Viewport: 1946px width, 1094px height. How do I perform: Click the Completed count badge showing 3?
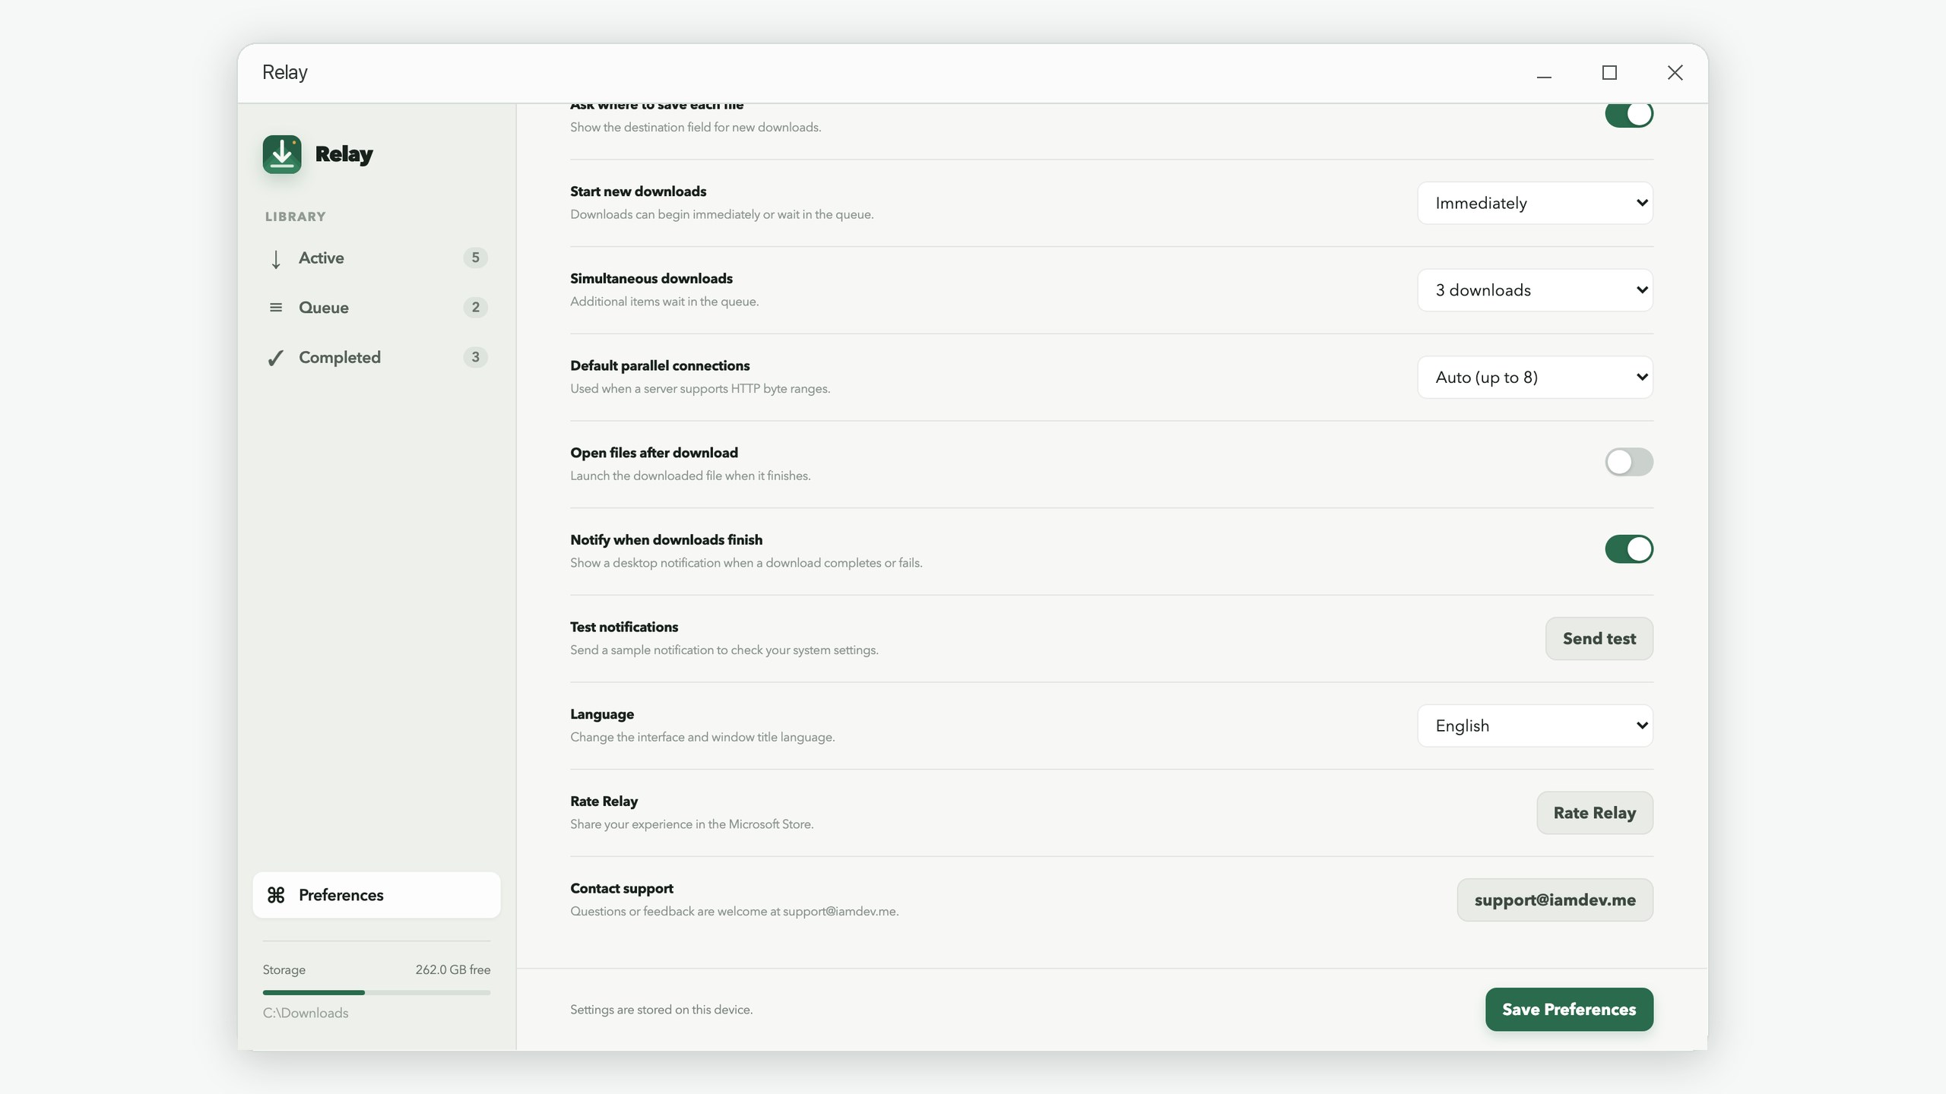pos(476,357)
